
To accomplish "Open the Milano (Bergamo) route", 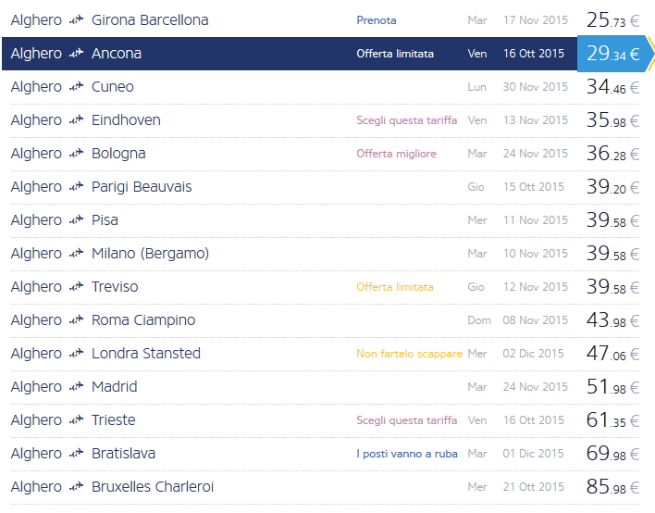I will [x=150, y=254].
